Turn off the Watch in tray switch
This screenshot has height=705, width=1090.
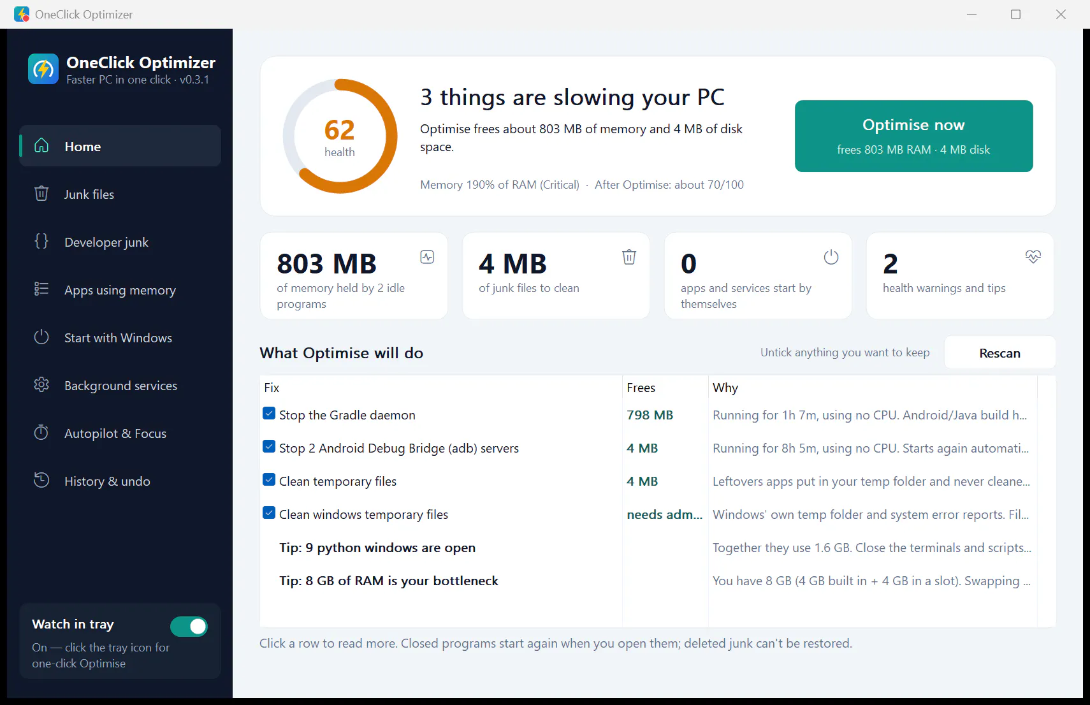point(189,627)
